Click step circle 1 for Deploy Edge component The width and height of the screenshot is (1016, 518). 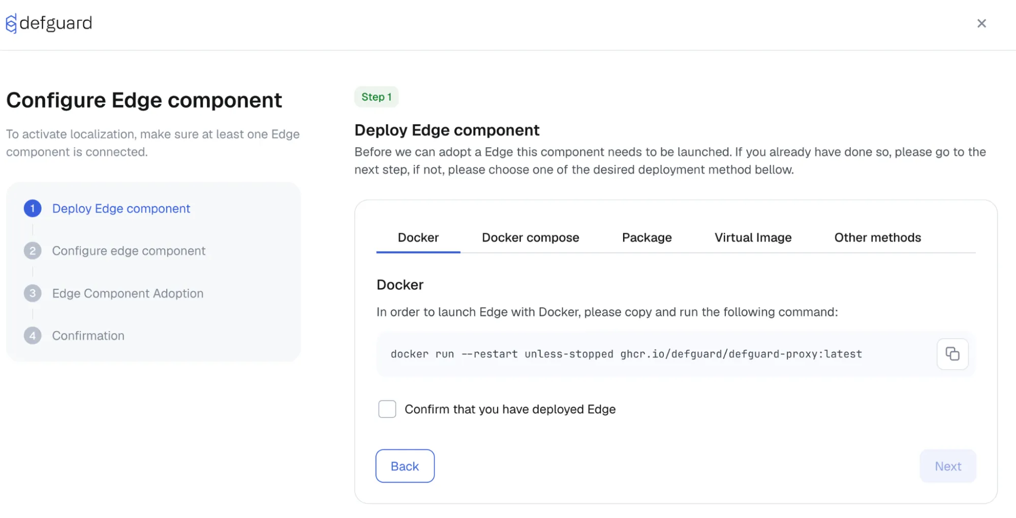tap(32, 208)
